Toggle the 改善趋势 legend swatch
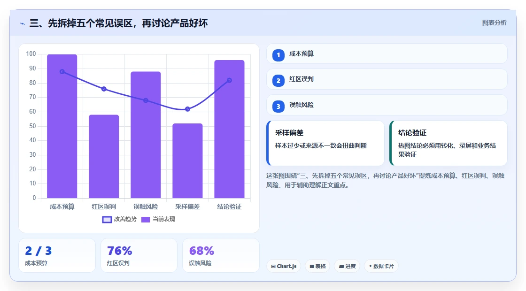This screenshot has width=526, height=291. pyautogui.click(x=107, y=220)
